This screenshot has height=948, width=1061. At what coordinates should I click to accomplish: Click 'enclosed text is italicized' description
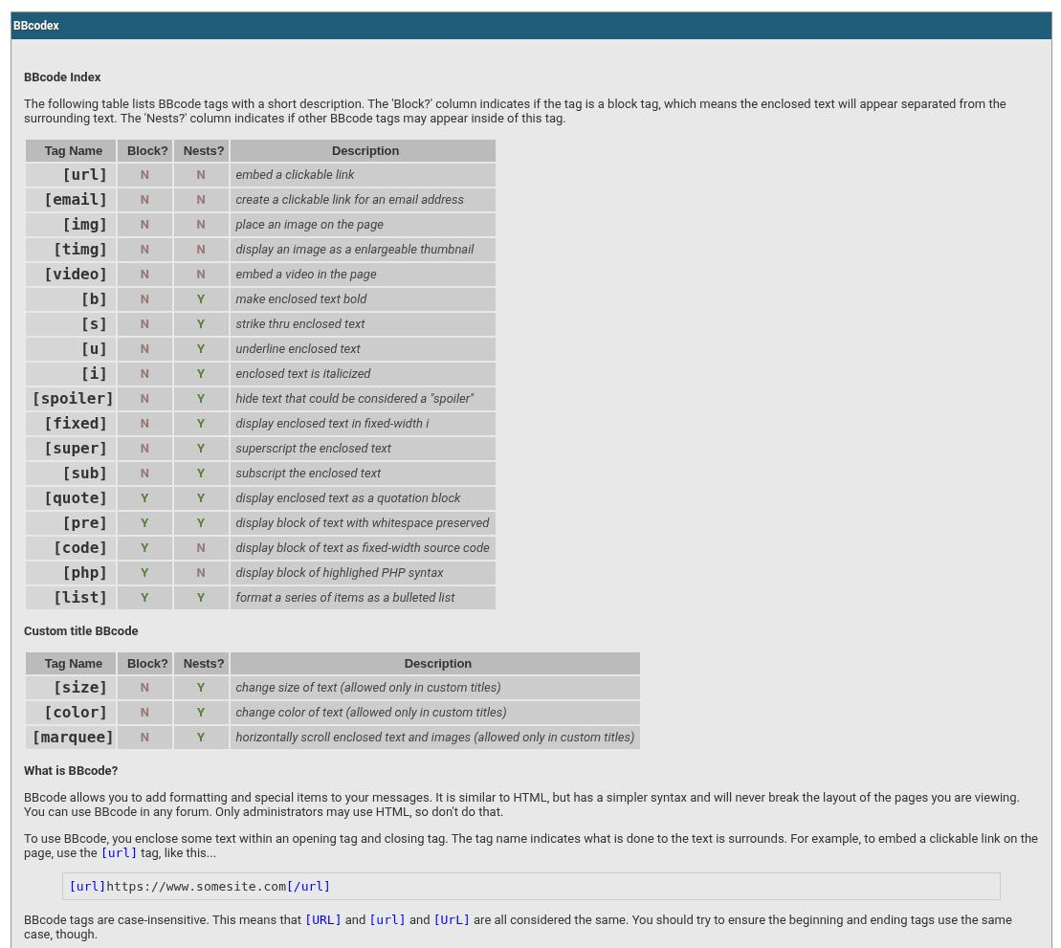pos(303,374)
